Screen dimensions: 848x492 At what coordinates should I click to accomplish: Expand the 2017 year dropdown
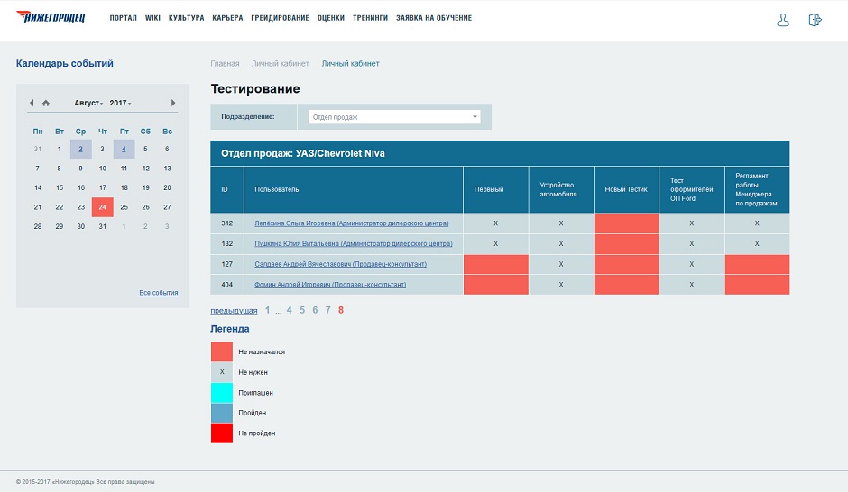pyautogui.click(x=120, y=103)
